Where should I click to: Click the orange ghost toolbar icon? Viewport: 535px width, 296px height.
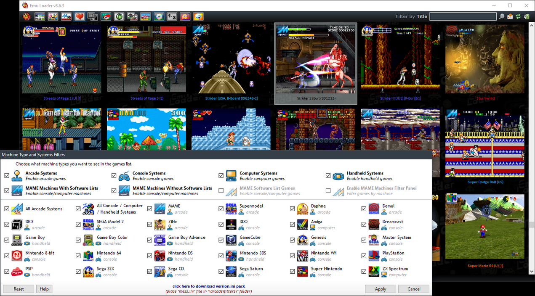(x=185, y=16)
